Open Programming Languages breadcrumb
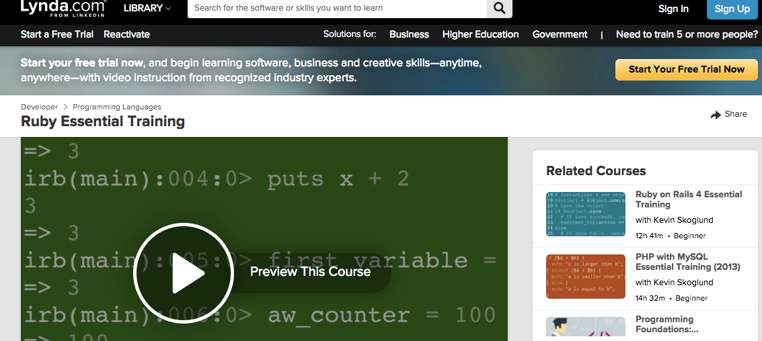This screenshot has width=762, height=341. coord(117,107)
